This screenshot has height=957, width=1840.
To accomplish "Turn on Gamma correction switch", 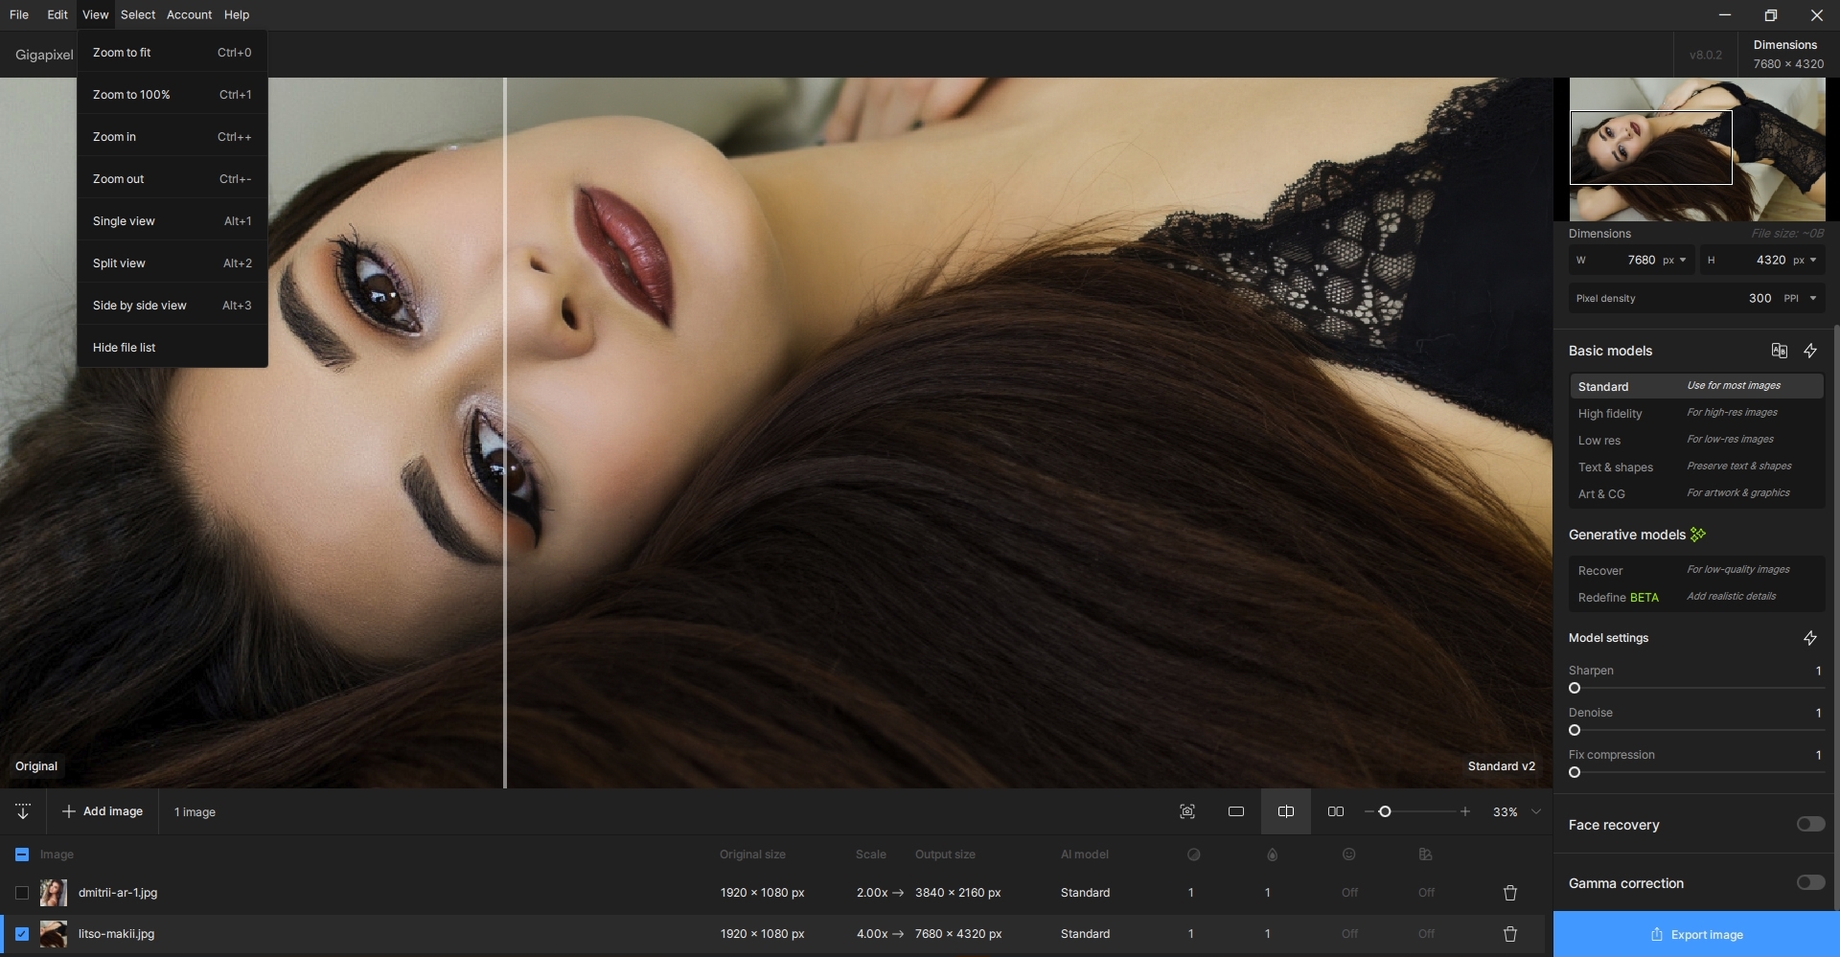I will click(1810, 883).
